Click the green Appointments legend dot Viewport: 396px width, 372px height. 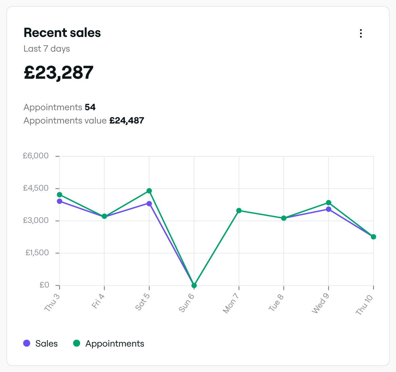click(x=77, y=343)
